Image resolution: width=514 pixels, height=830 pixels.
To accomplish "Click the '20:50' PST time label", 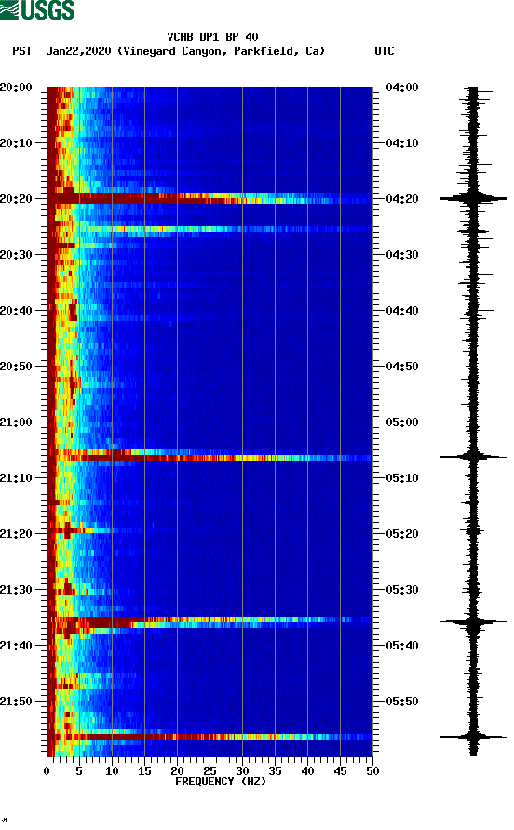I will coord(17,367).
